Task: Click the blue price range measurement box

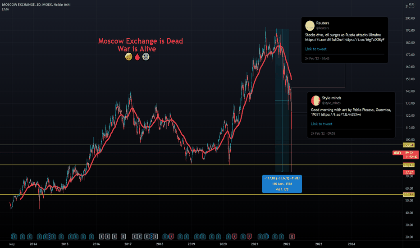Action: (x=282, y=184)
